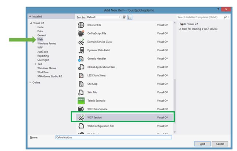Select the Skin File template name
The width and height of the screenshot is (237, 151).
pos(92,92)
